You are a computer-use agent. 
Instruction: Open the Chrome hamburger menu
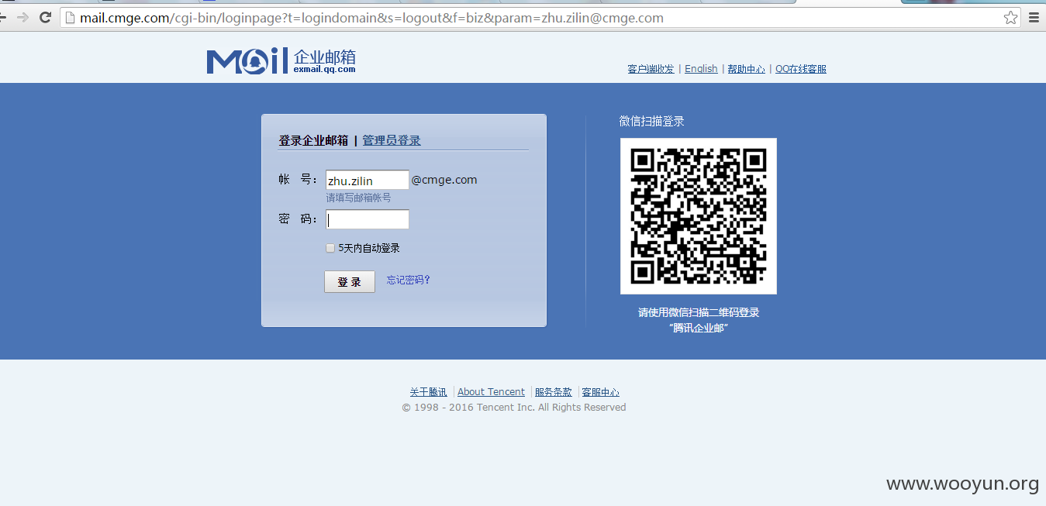tap(1034, 17)
